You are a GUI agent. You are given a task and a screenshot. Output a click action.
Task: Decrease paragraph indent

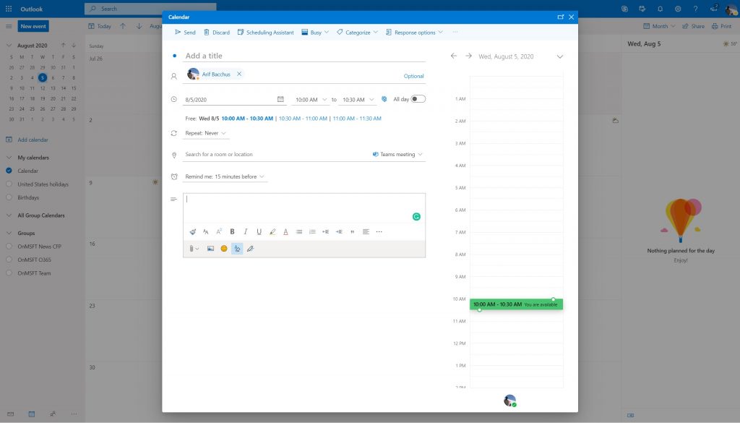coord(326,232)
